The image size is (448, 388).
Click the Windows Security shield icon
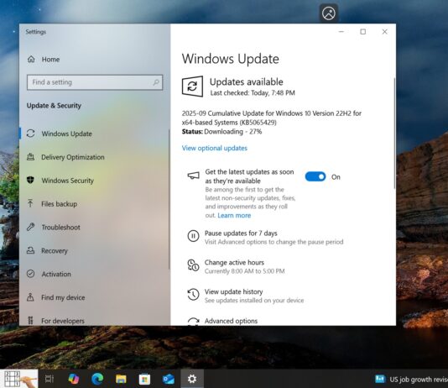30,180
